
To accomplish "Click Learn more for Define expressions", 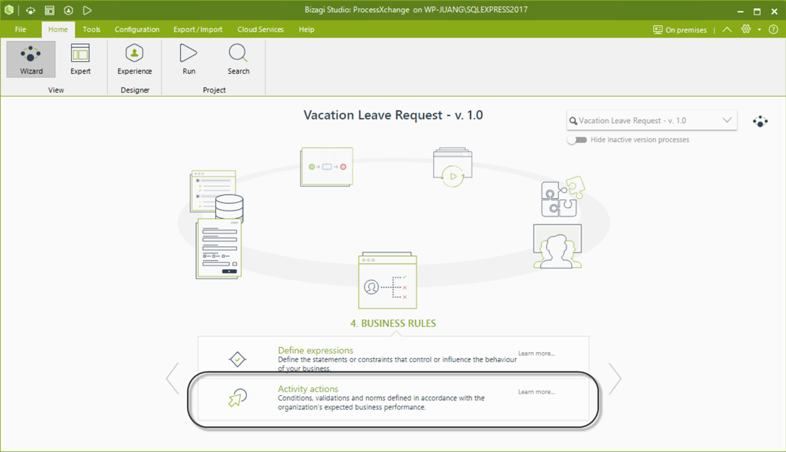I will (x=536, y=353).
